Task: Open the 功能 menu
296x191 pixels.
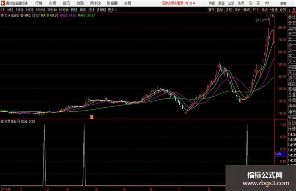Action: click(212, 3)
